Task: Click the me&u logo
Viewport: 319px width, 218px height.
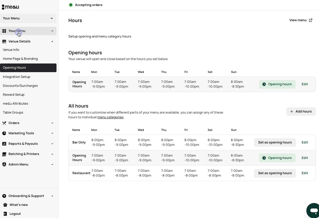Action: pos(10,7)
